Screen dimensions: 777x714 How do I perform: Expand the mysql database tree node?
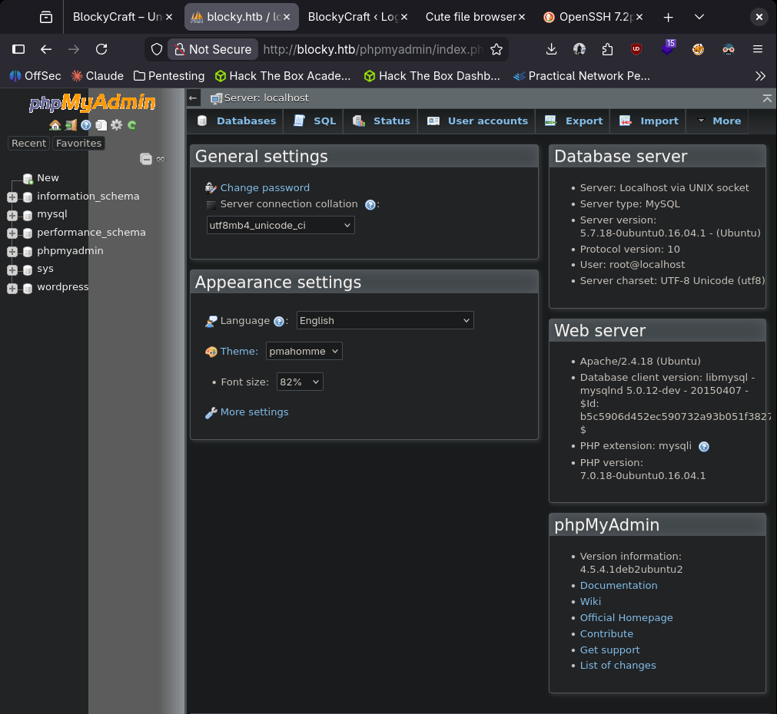pyautogui.click(x=12, y=215)
